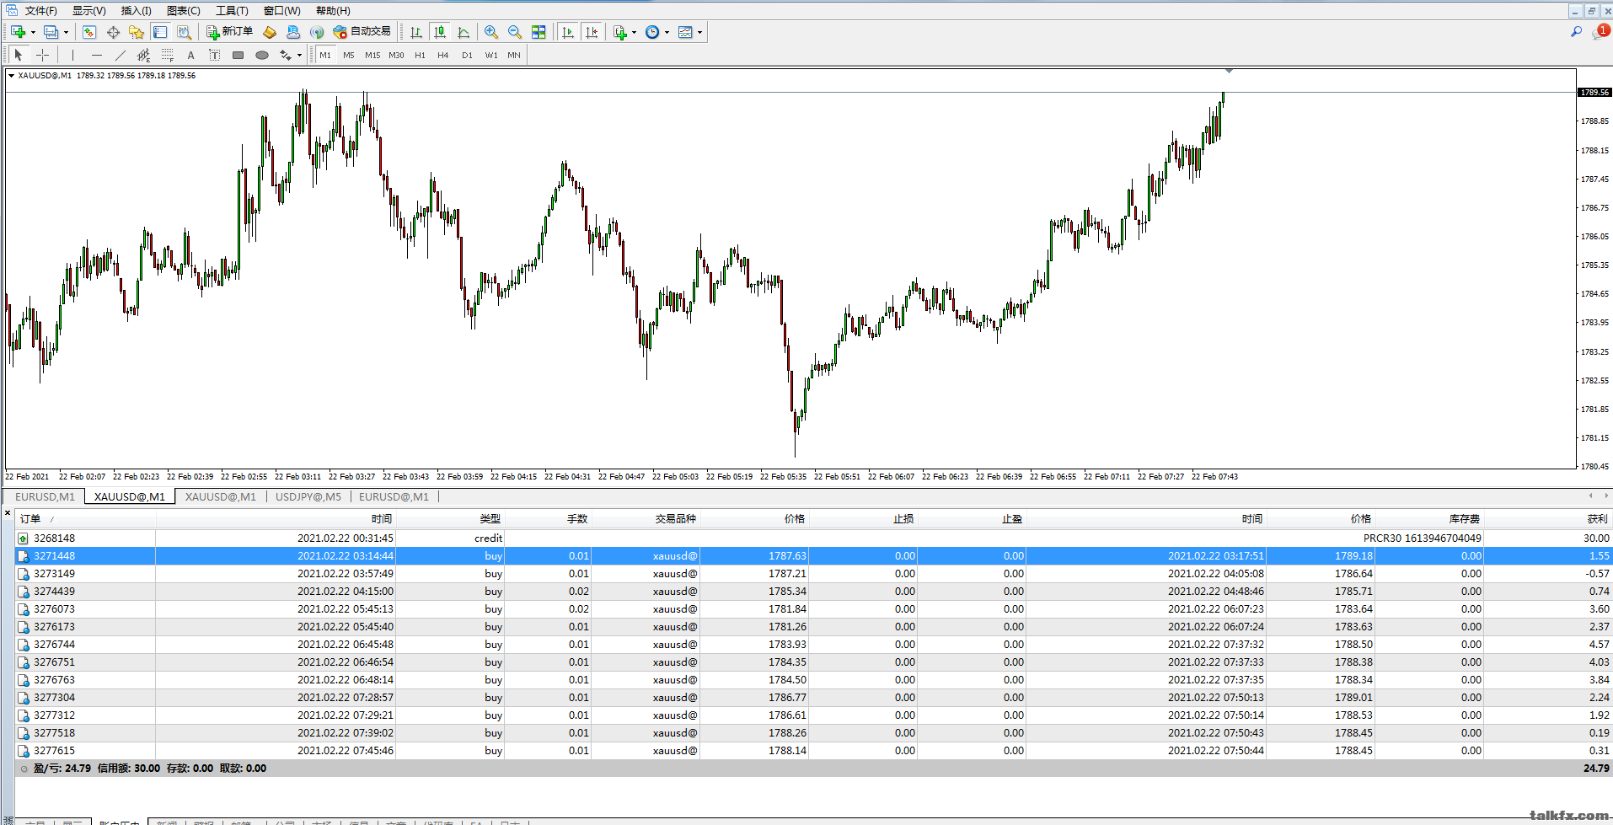Image resolution: width=1613 pixels, height=825 pixels.
Task: Switch timeframe to M5
Action: pos(349,56)
